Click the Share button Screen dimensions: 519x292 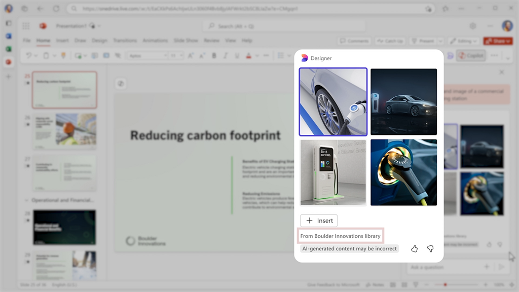(x=494, y=41)
